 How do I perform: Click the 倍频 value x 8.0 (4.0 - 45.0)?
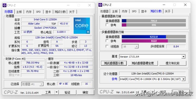point(33,67)
